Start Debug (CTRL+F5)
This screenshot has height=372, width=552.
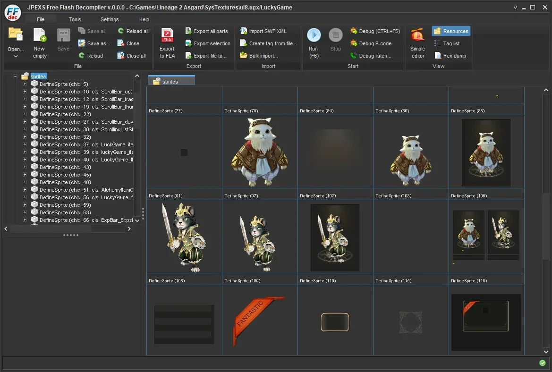375,31
